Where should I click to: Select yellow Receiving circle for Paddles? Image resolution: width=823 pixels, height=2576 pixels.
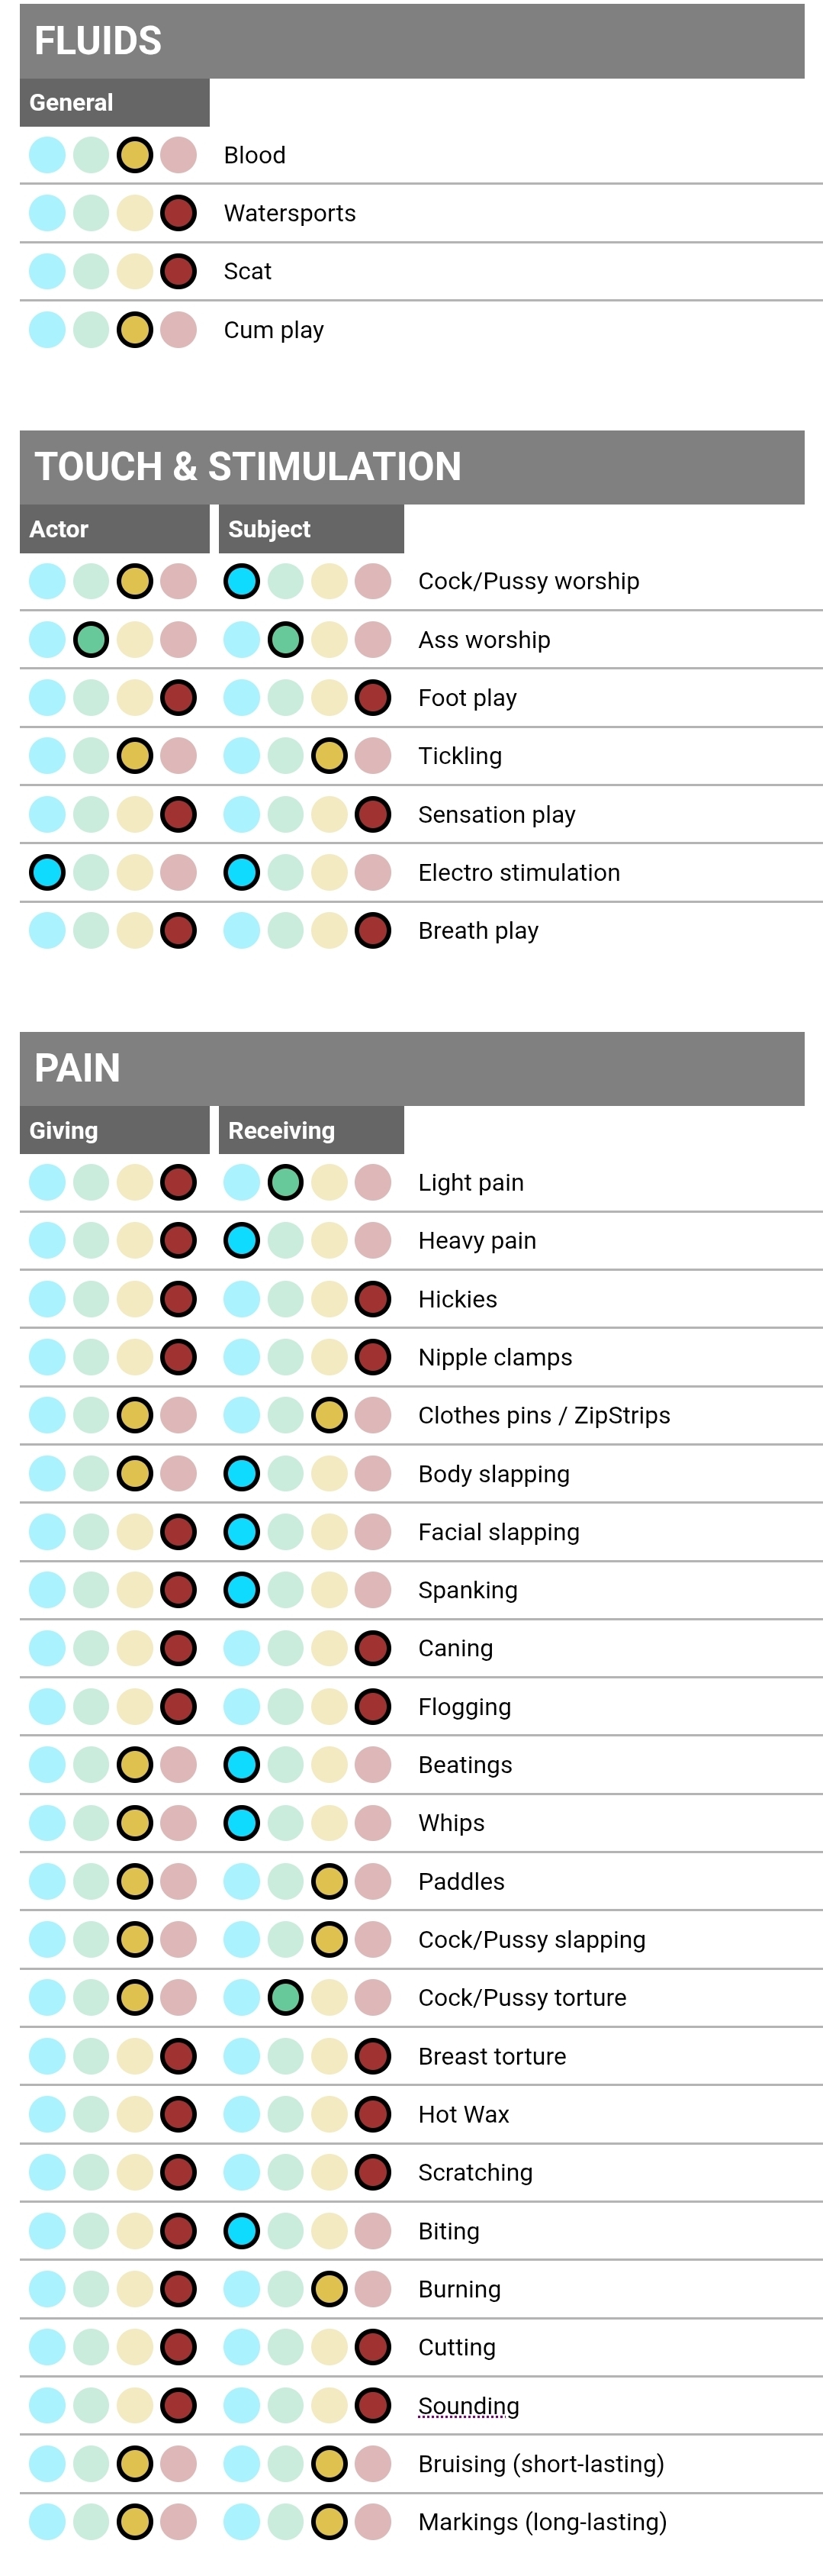330,1881
